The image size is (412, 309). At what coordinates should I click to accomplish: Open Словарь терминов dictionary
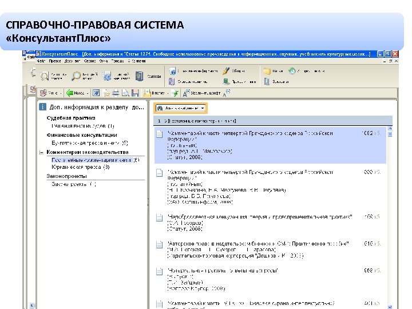click(x=188, y=82)
